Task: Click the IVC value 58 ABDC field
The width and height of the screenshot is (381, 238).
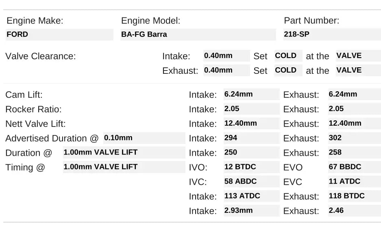Action: click(251, 182)
